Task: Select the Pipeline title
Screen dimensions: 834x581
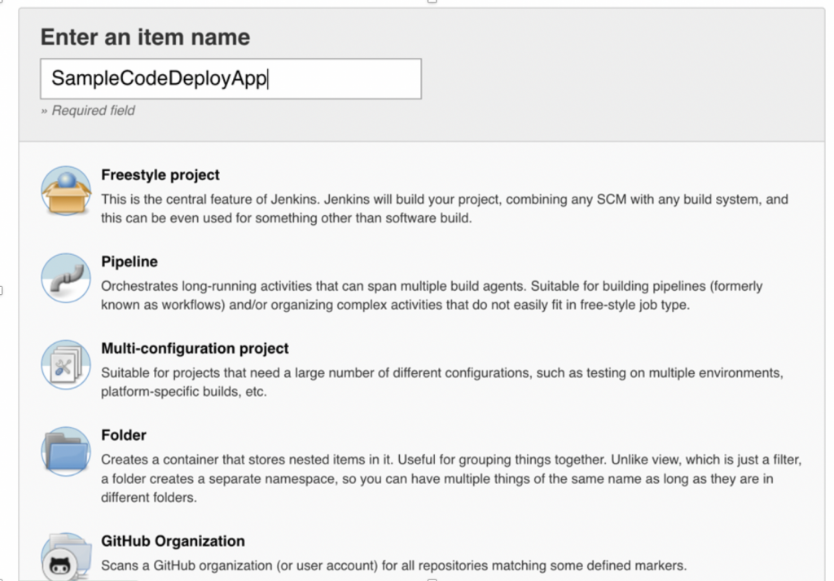Action: pos(129,262)
